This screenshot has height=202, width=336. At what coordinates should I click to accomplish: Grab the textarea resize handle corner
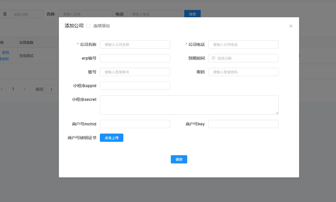[x=277, y=113]
